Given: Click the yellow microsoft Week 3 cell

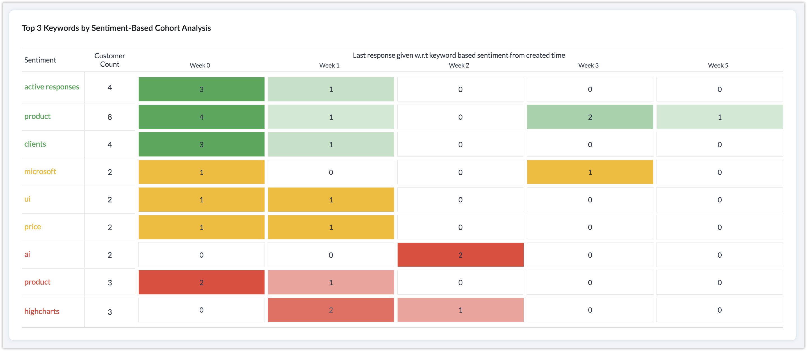Looking at the screenshot, I should [x=590, y=172].
